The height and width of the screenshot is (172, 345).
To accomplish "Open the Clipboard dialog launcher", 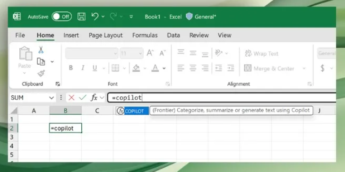I will tap(58, 84).
